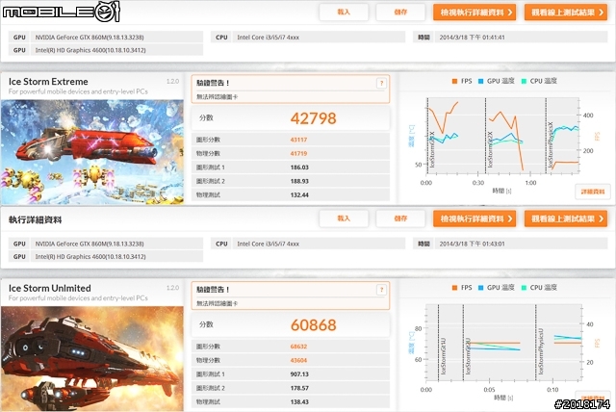Click 儲存 button in the 執行詳細資料 bar

(400, 219)
